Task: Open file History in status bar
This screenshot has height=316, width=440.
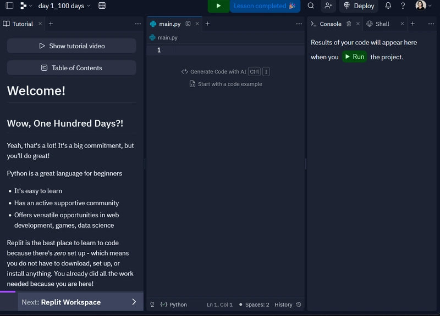Action: point(288,304)
